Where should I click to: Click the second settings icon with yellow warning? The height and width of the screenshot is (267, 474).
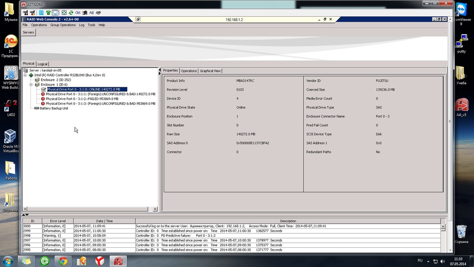(32, 13)
